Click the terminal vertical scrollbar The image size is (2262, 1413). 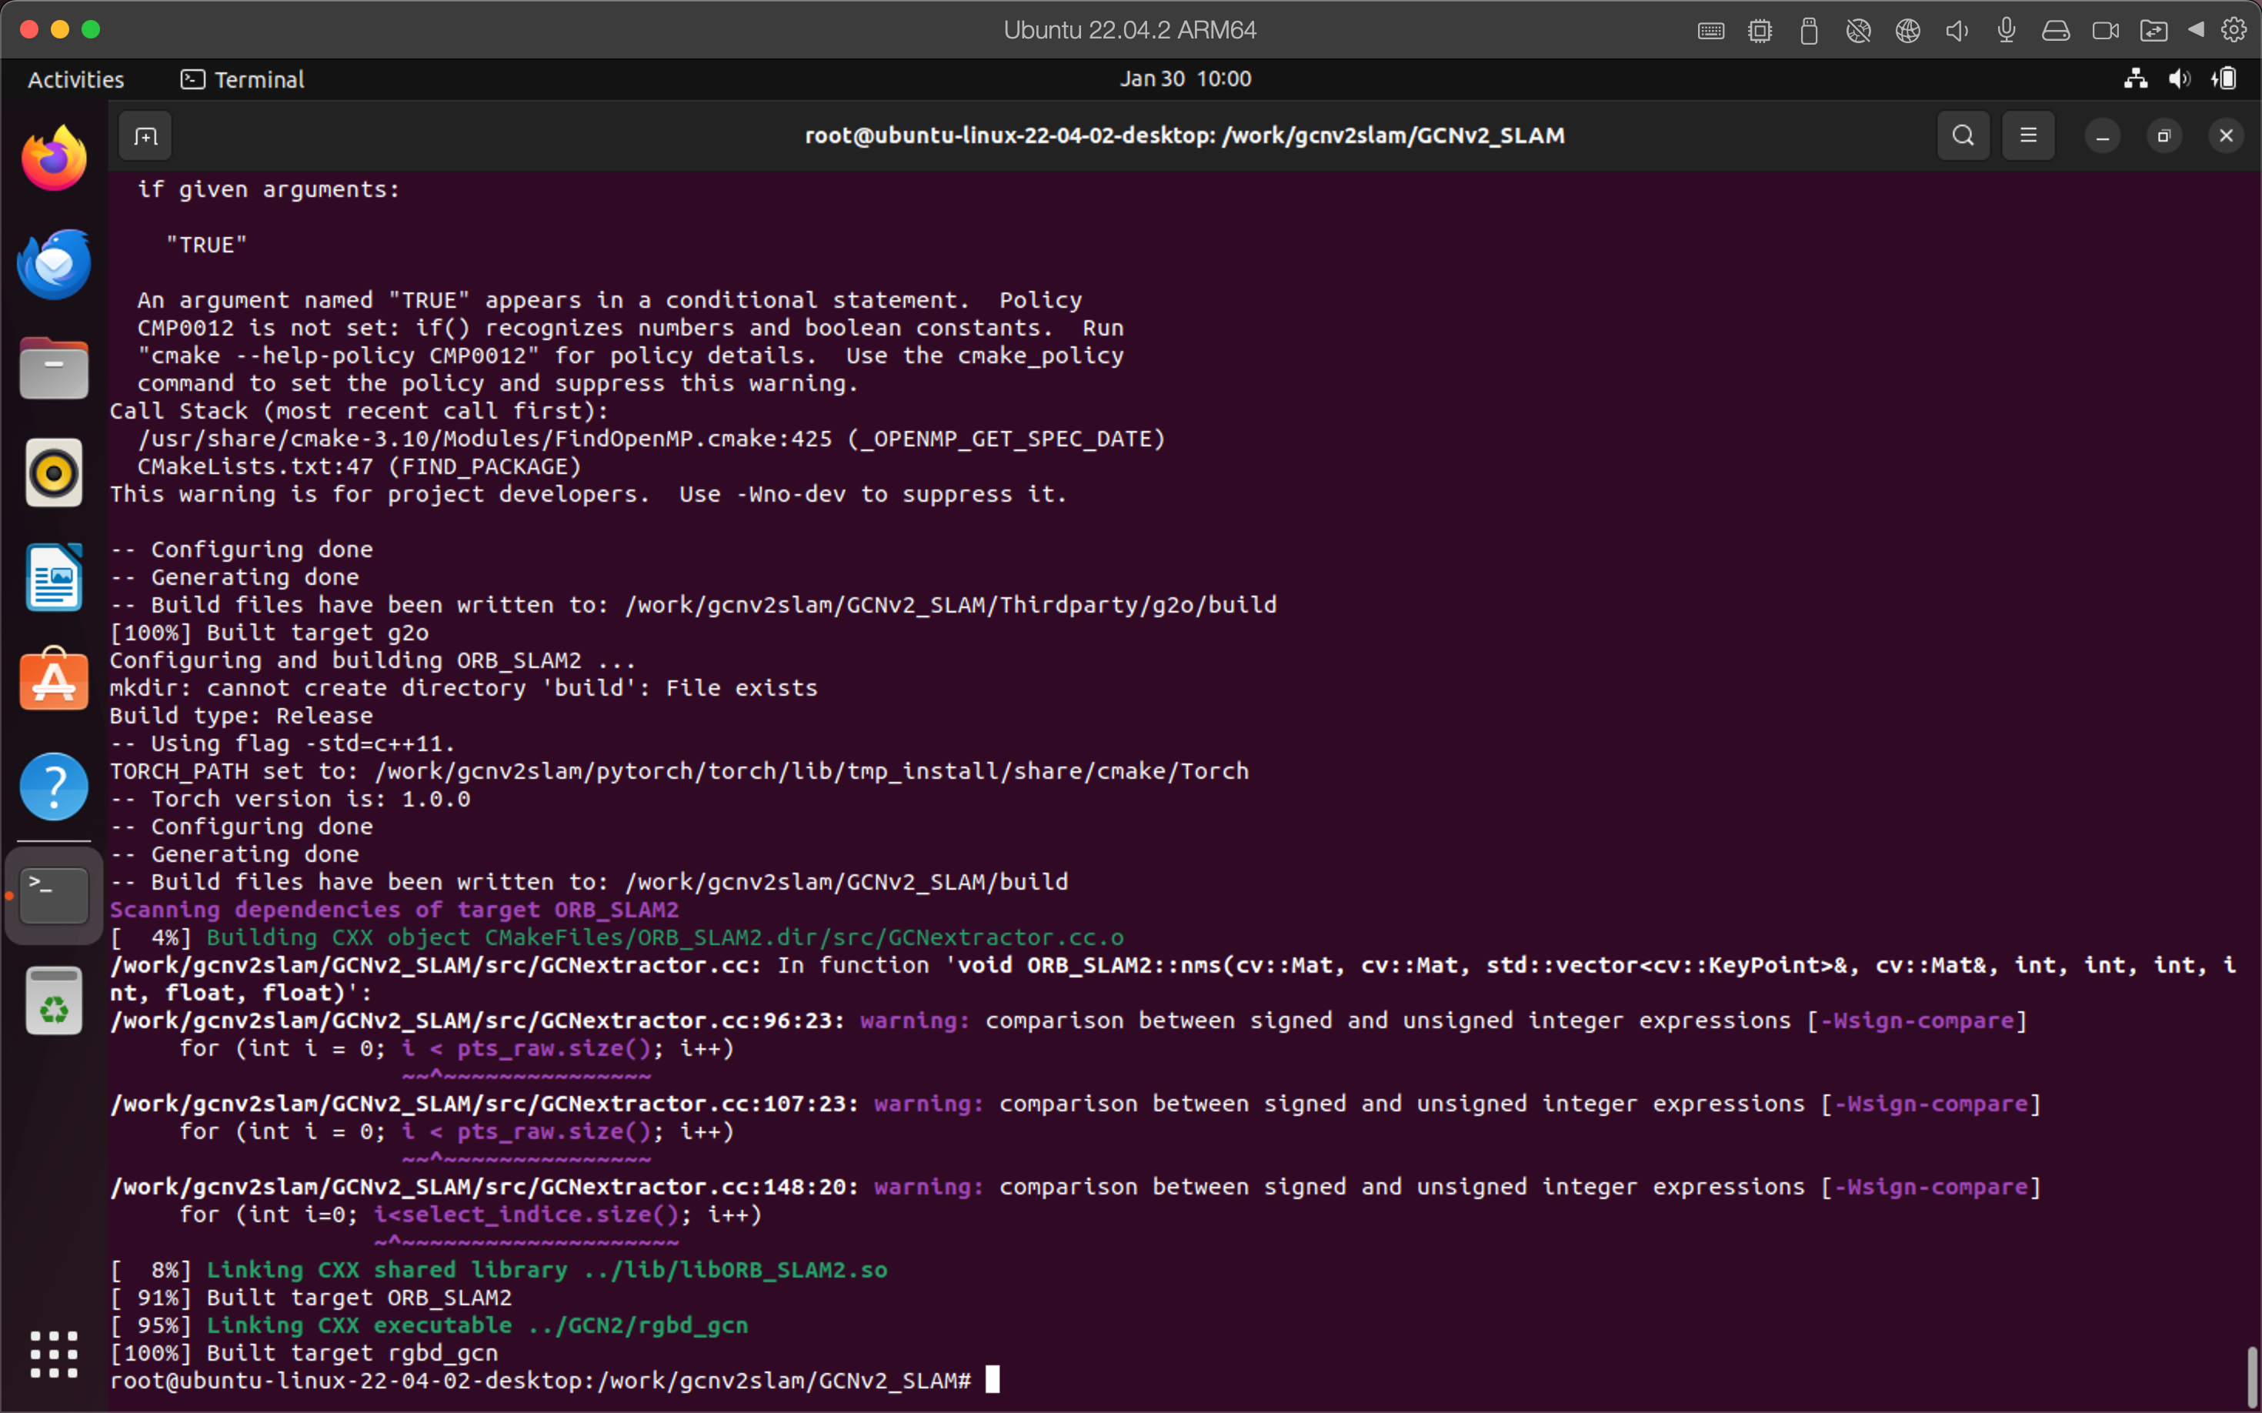pyautogui.click(x=2252, y=1377)
